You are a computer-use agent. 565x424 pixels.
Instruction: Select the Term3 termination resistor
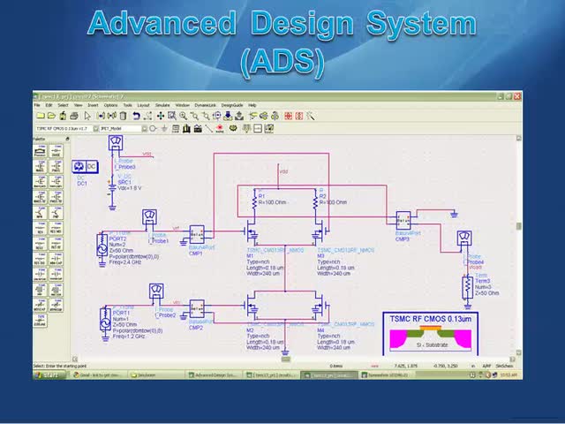(467, 286)
